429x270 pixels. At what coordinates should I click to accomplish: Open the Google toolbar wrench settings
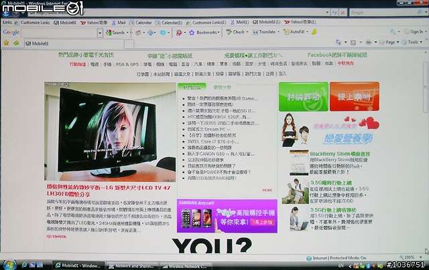tap(393, 32)
